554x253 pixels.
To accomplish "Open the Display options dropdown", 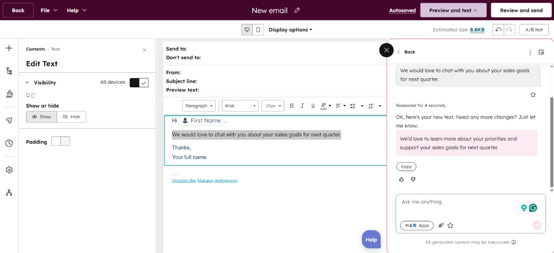I will (x=291, y=30).
